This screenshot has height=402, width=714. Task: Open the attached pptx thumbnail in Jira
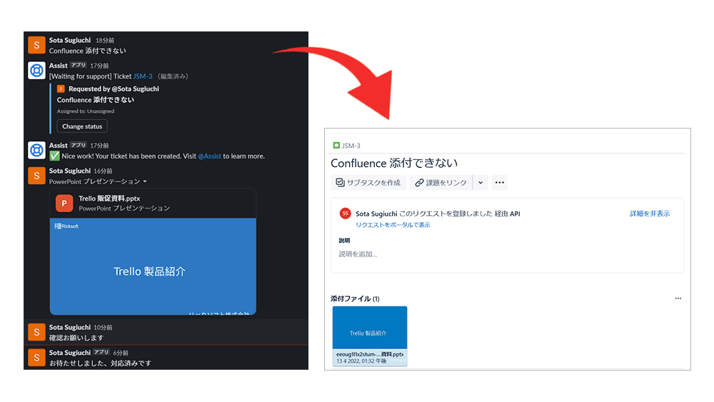pos(370,336)
